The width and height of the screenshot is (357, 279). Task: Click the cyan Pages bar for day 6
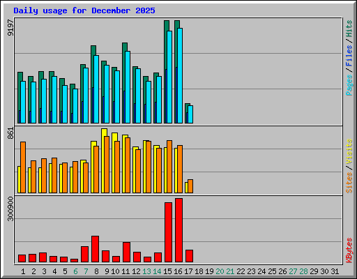click(x=75, y=106)
